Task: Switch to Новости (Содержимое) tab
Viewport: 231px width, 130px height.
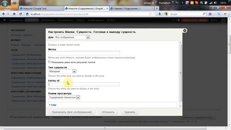Action: tap(87, 9)
